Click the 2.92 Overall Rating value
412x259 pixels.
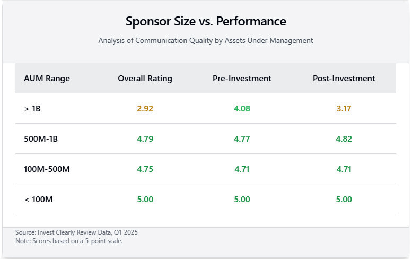[x=145, y=109]
